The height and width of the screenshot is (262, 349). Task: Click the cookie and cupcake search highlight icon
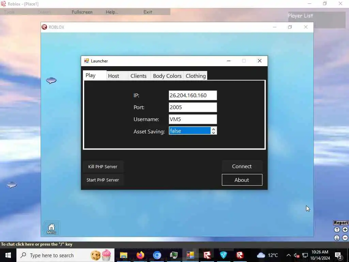point(101,255)
